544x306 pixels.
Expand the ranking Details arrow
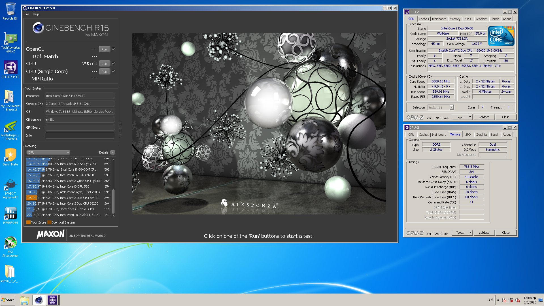click(x=113, y=152)
